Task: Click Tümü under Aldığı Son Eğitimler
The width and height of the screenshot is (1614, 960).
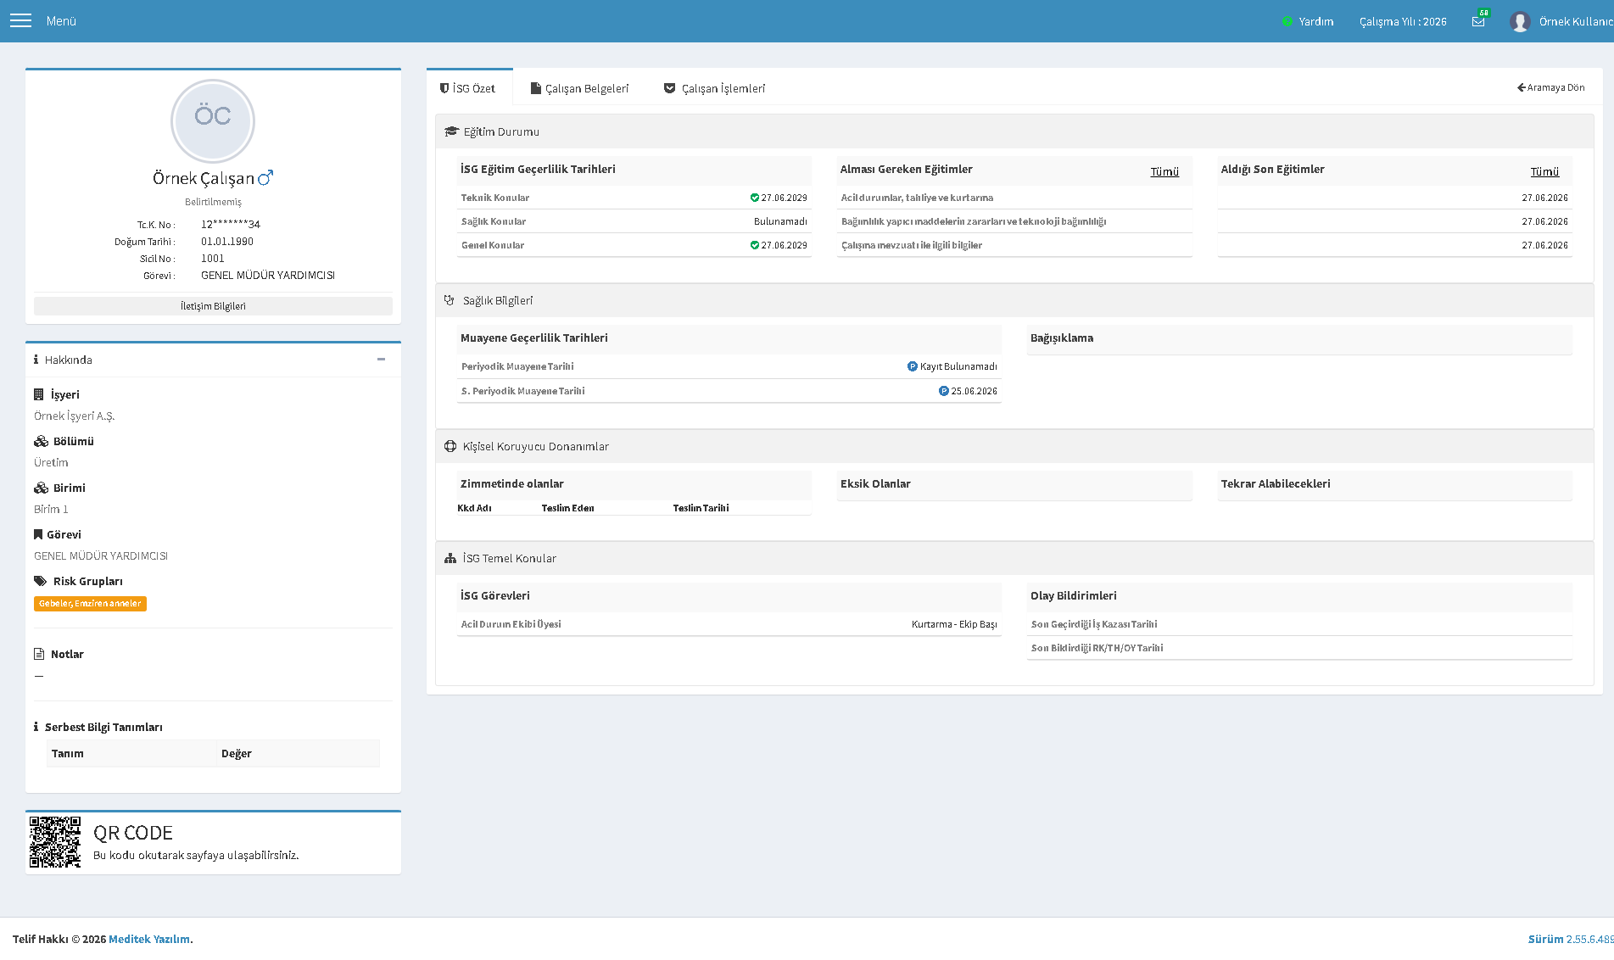Action: [x=1544, y=171]
